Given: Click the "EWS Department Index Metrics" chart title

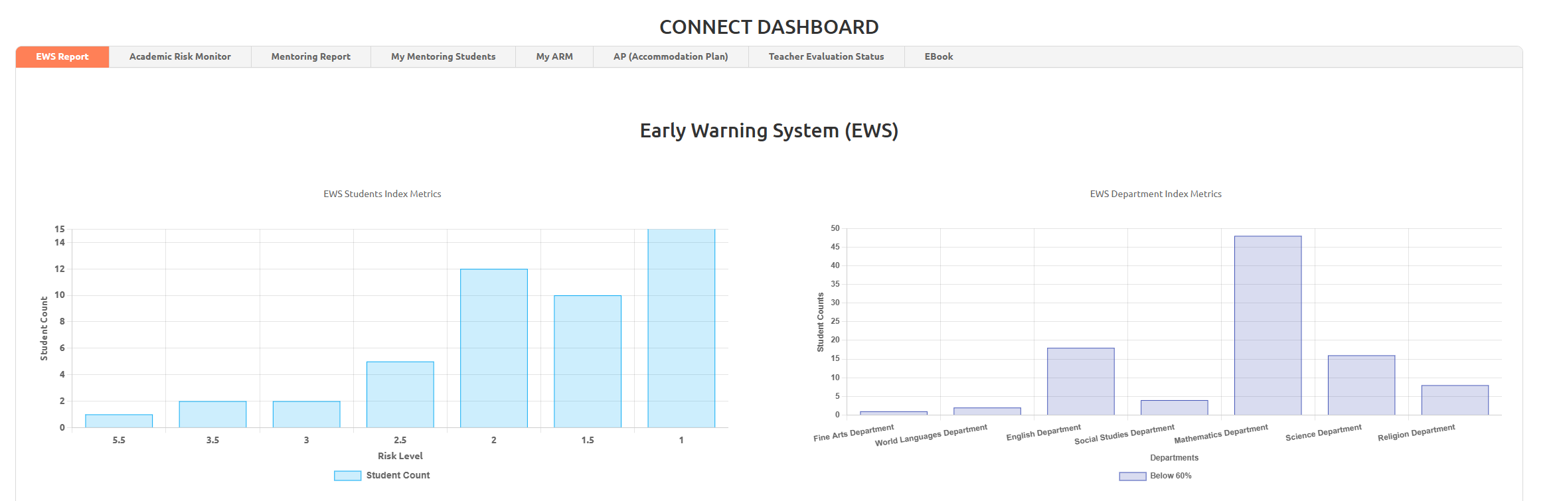Looking at the screenshot, I should [1156, 194].
